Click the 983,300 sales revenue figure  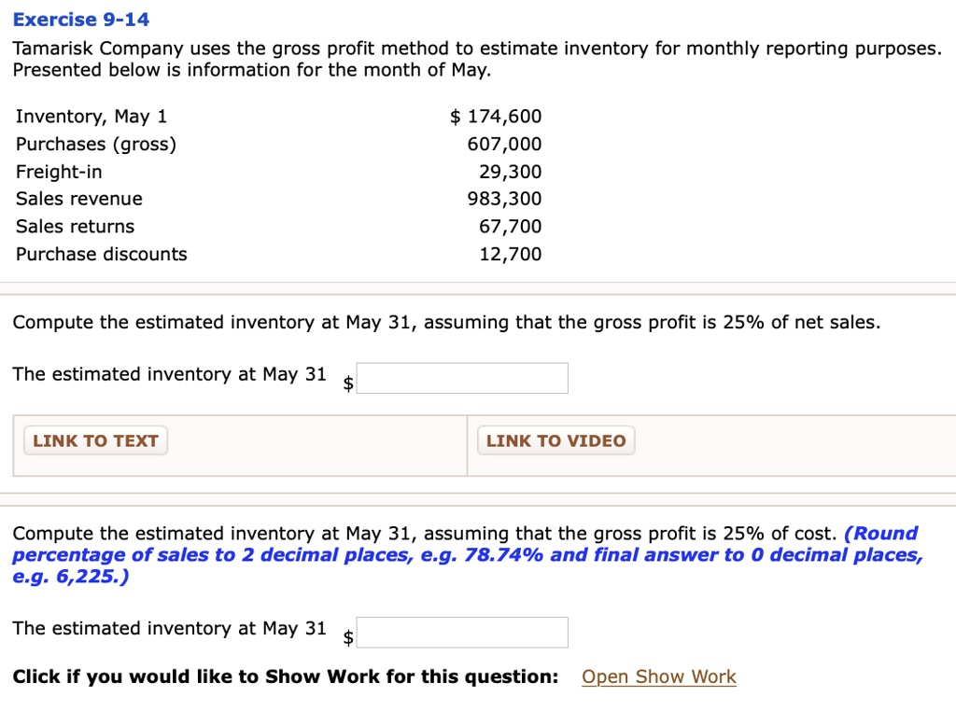[505, 198]
